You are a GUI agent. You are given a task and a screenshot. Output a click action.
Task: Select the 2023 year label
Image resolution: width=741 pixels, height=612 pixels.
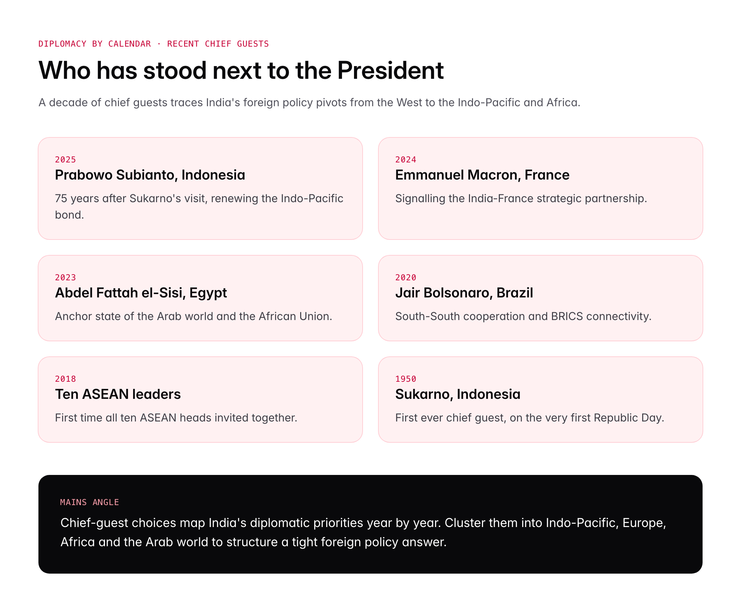[65, 278]
